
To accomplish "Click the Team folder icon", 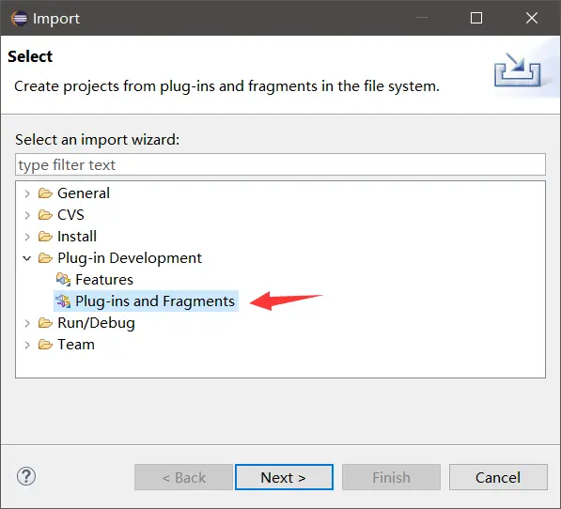I will [x=45, y=345].
